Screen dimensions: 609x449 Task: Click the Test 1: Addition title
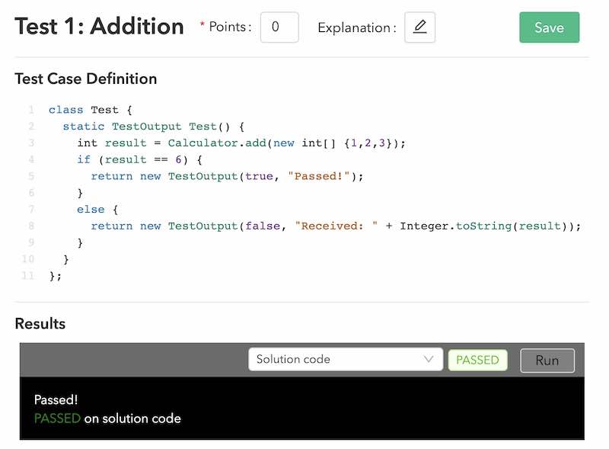(99, 25)
